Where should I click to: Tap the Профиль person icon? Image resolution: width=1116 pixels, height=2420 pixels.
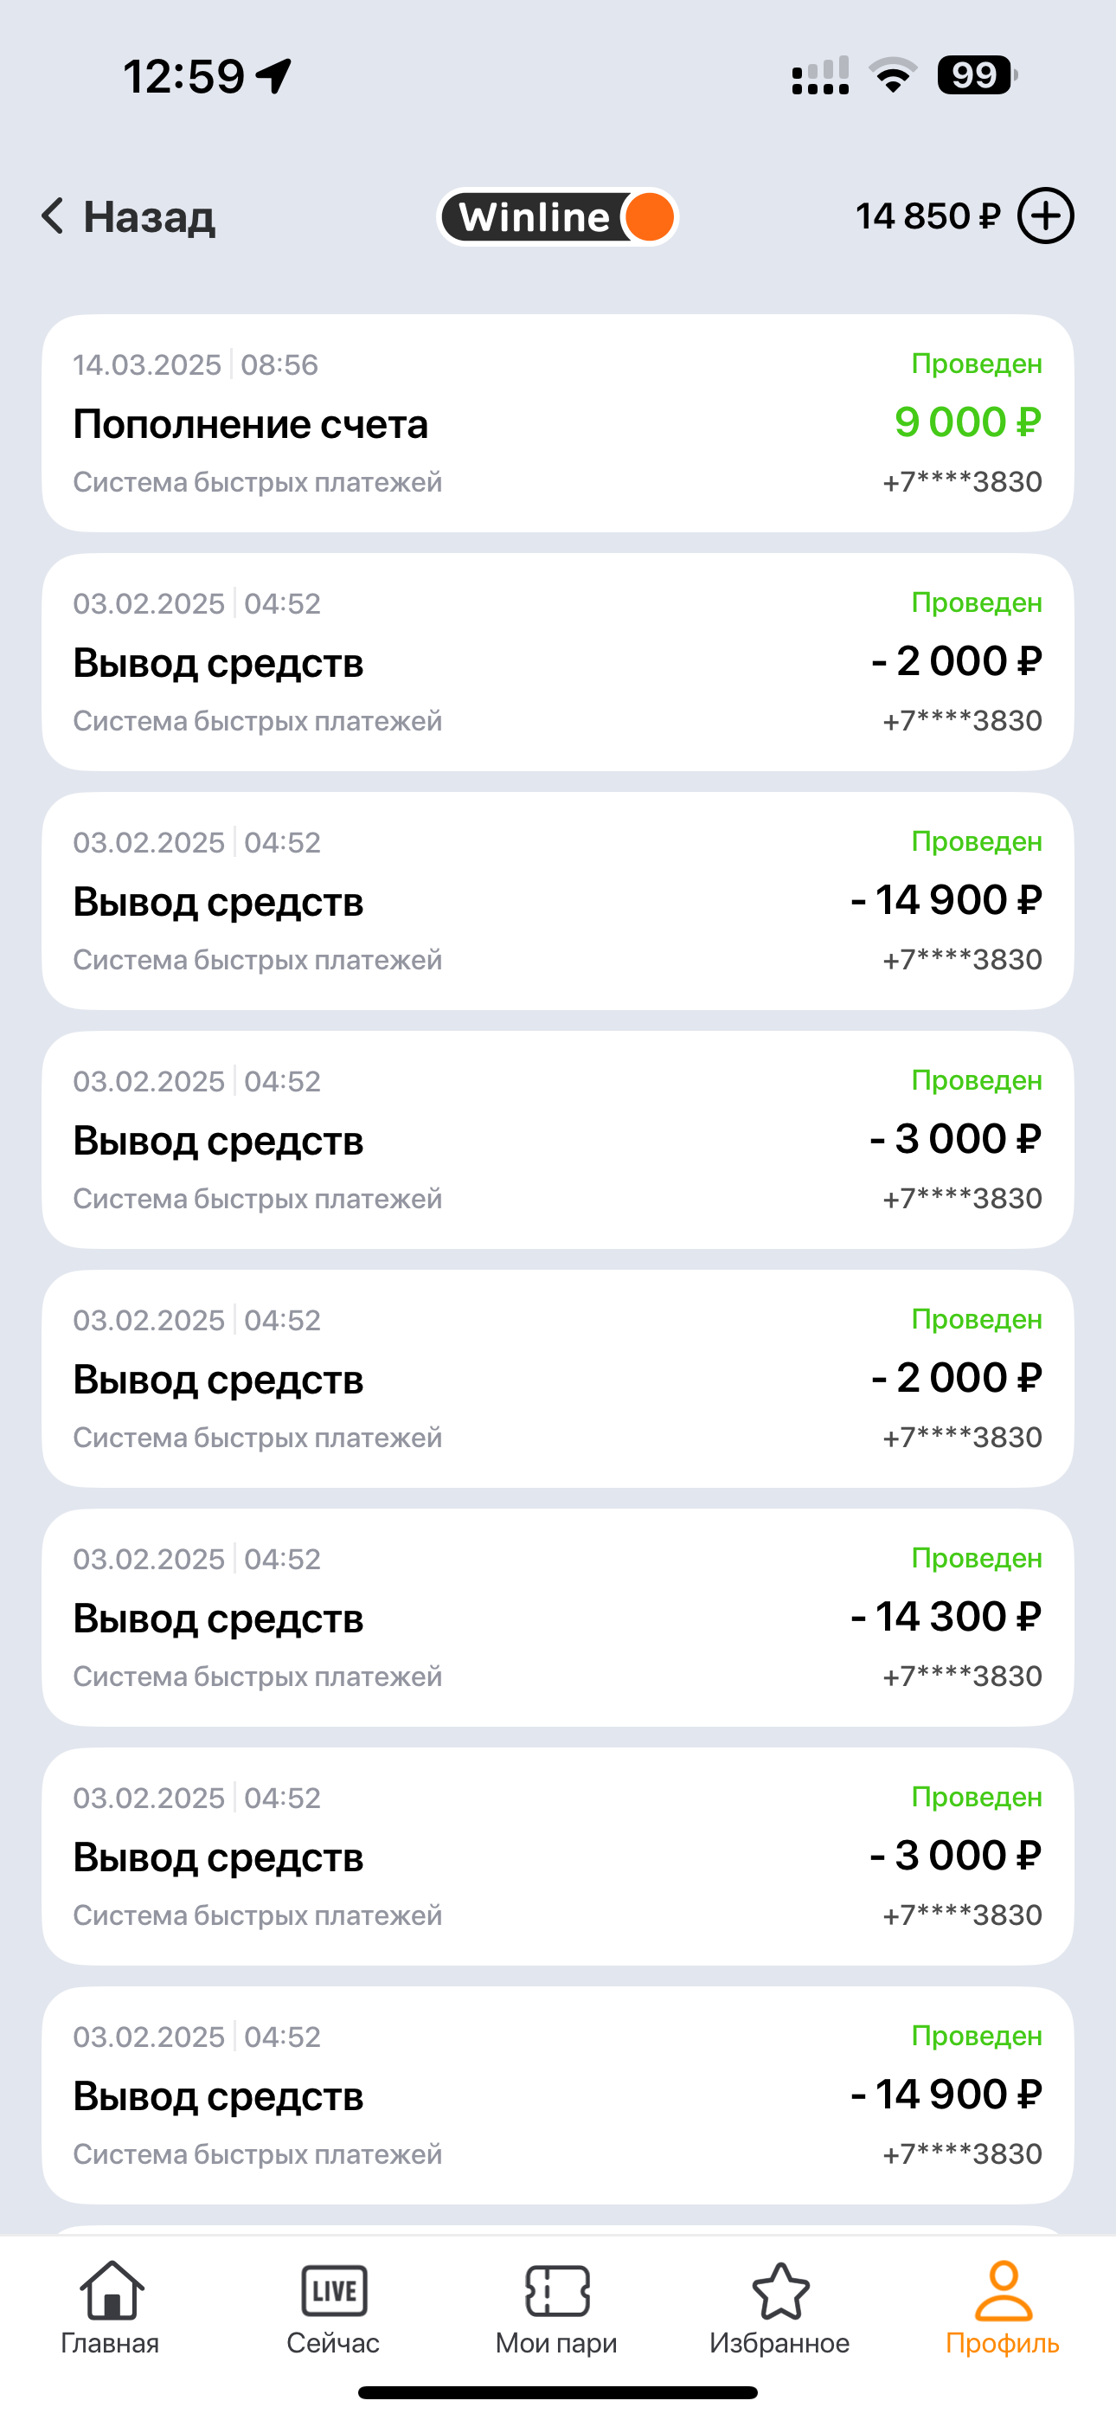(x=1003, y=2290)
